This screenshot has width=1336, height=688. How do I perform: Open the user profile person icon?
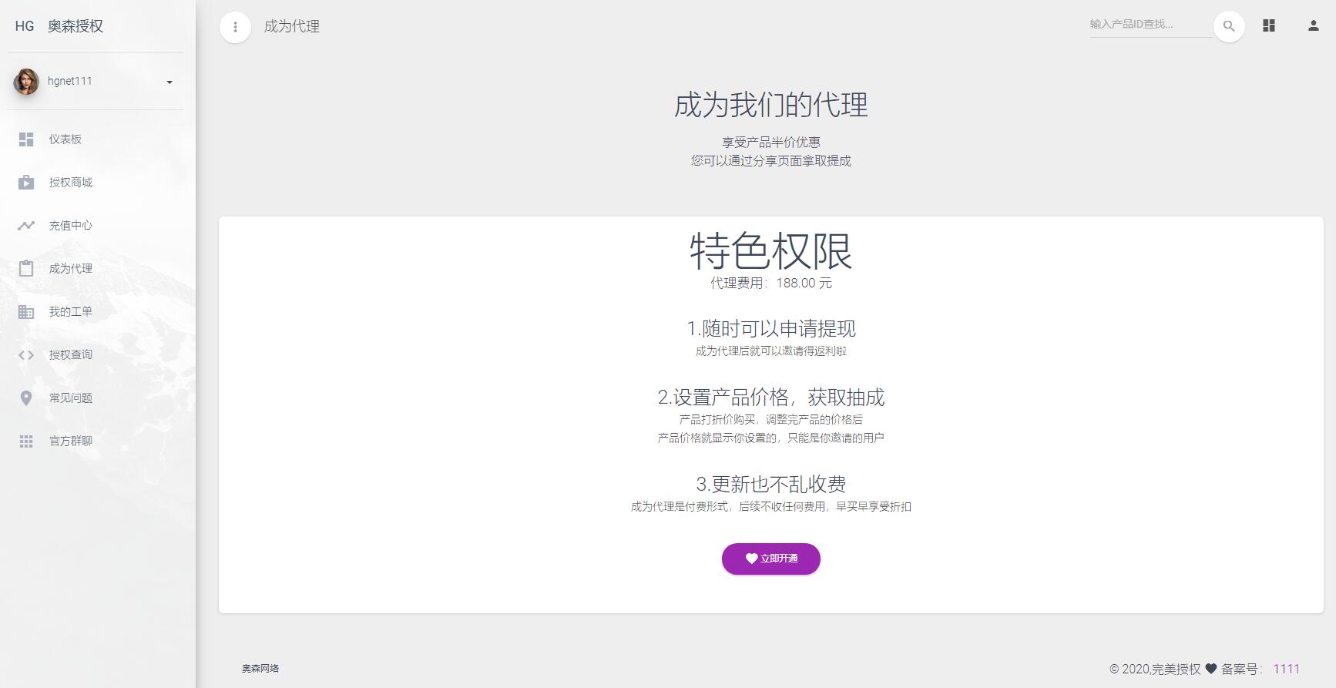click(x=1314, y=26)
